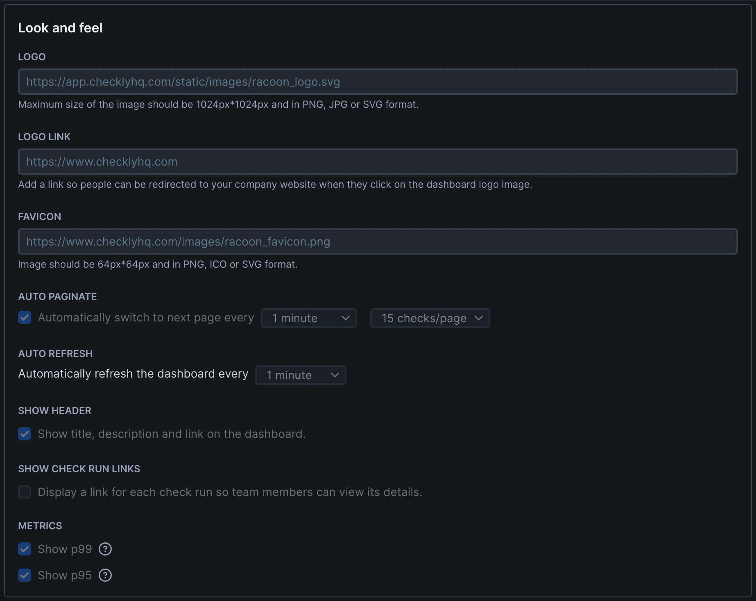The width and height of the screenshot is (756, 601).
Task: Open the auto refresh interval dropdown
Action: tap(300, 375)
